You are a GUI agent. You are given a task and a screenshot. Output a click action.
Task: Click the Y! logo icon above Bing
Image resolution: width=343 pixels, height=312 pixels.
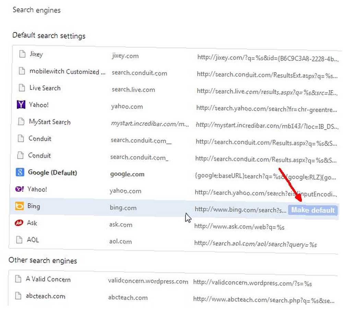[x=19, y=189]
